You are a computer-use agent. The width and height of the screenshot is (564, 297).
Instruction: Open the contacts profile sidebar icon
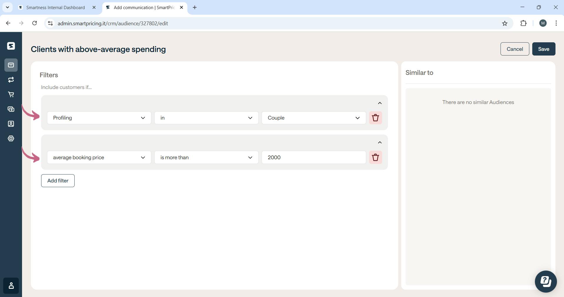coord(11,124)
